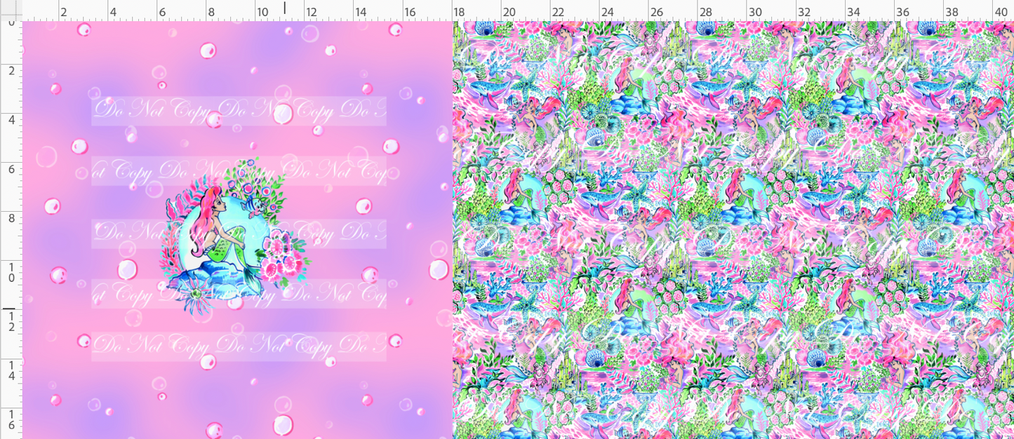Click the "18" mark on horizontal ruler
Screen dimensions: 1014x439
coord(459,13)
